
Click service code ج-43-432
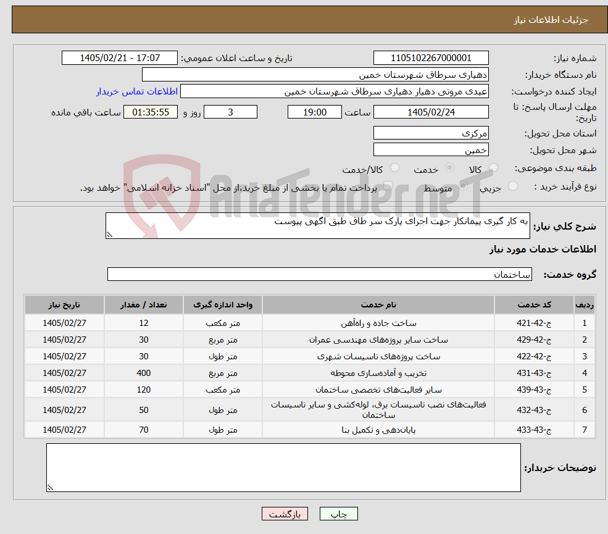[x=534, y=410]
